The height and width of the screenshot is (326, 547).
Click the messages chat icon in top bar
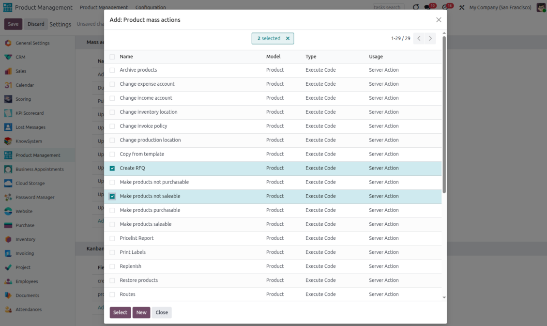point(427,8)
